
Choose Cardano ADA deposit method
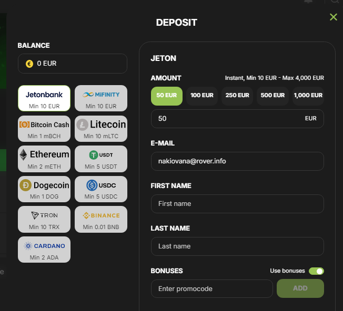point(44,250)
